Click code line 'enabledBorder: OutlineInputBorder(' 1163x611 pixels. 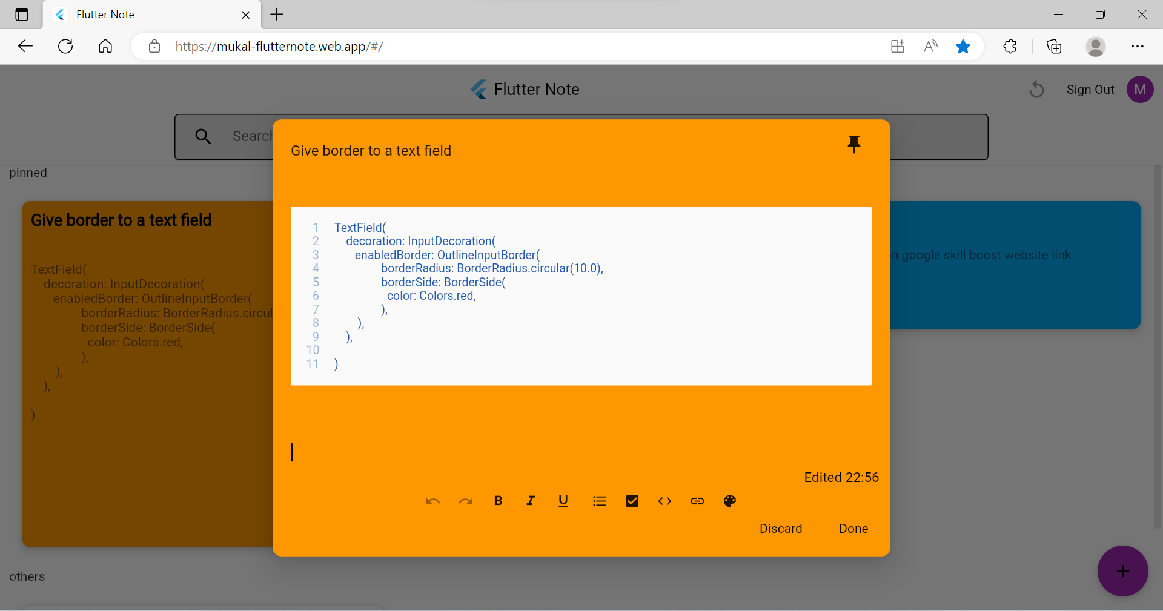click(447, 255)
